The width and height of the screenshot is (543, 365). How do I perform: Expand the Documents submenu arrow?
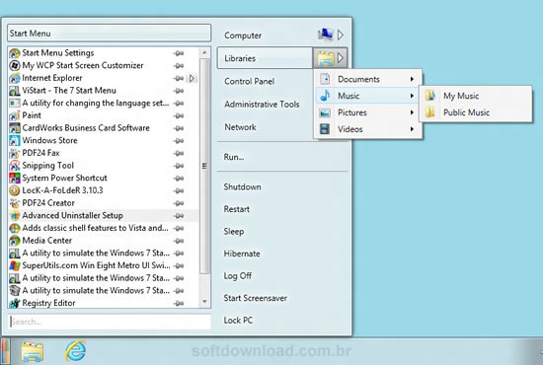pos(412,79)
